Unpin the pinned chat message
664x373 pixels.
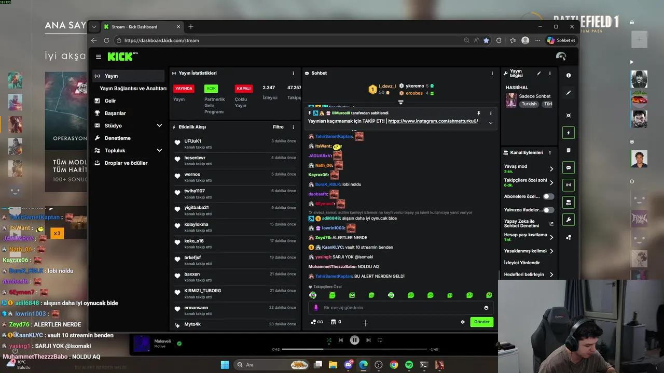[478, 113]
